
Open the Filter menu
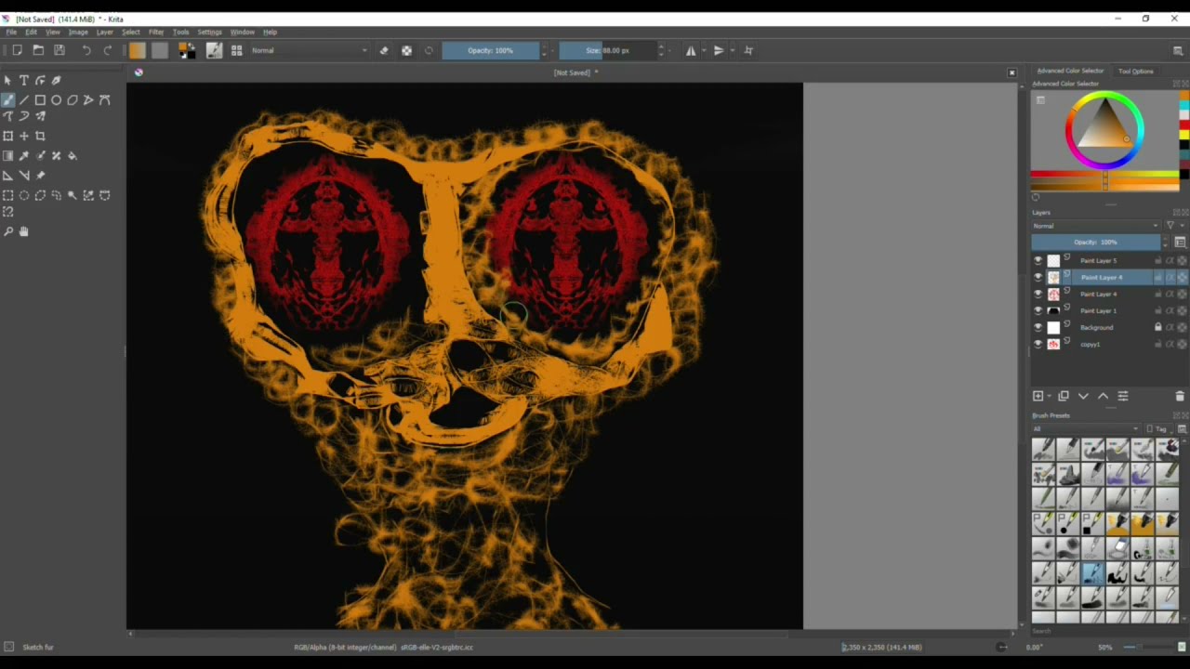156,32
